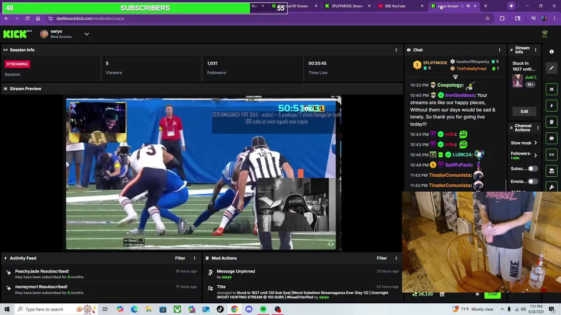Open Discord from the taskbar
This screenshot has width=561, height=315.
[x=249, y=309]
